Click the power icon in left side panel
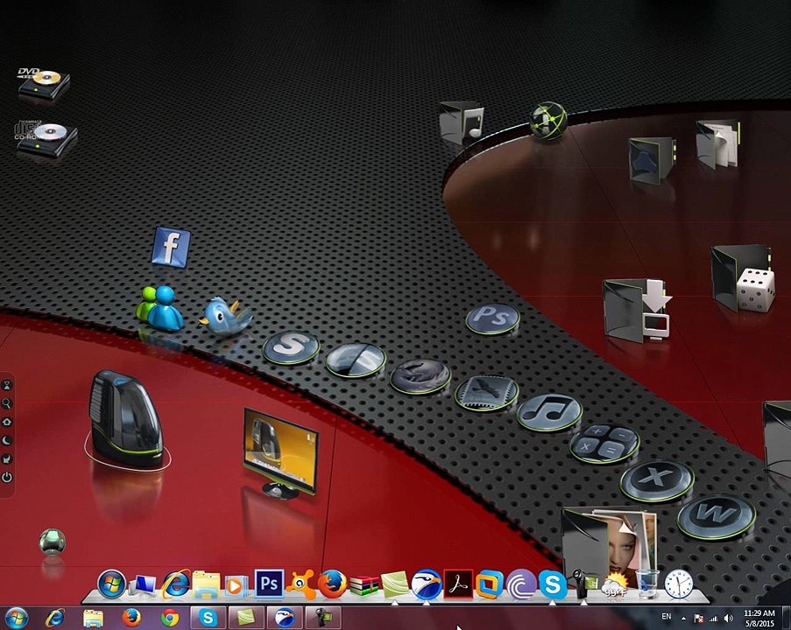This screenshot has height=630, width=791. (7, 477)
